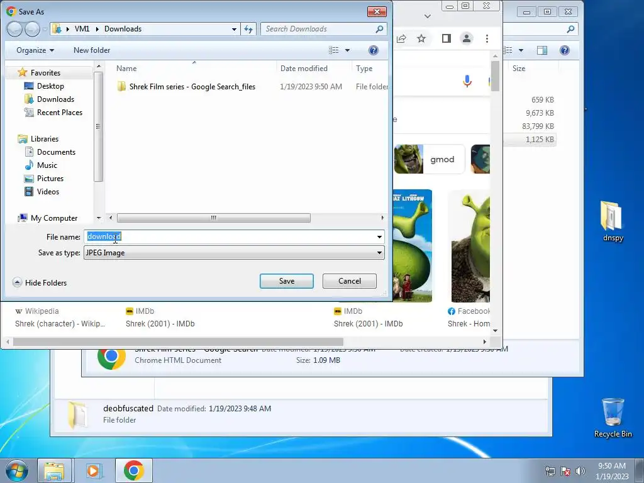The height and width of the screenshot is (483, 644).
Task: Click Downloads in the address breadcrumb
Action: click(123, 29)
